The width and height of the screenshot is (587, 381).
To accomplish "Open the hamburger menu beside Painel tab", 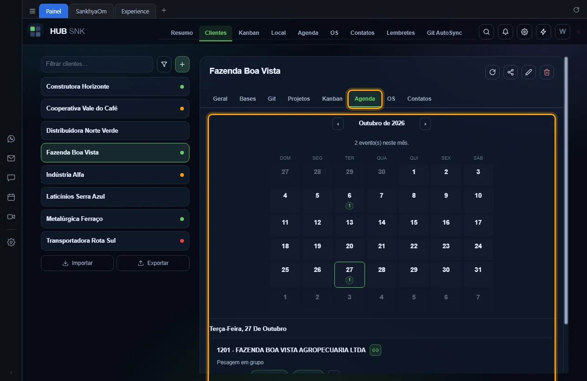I will [x=33, y=11].
